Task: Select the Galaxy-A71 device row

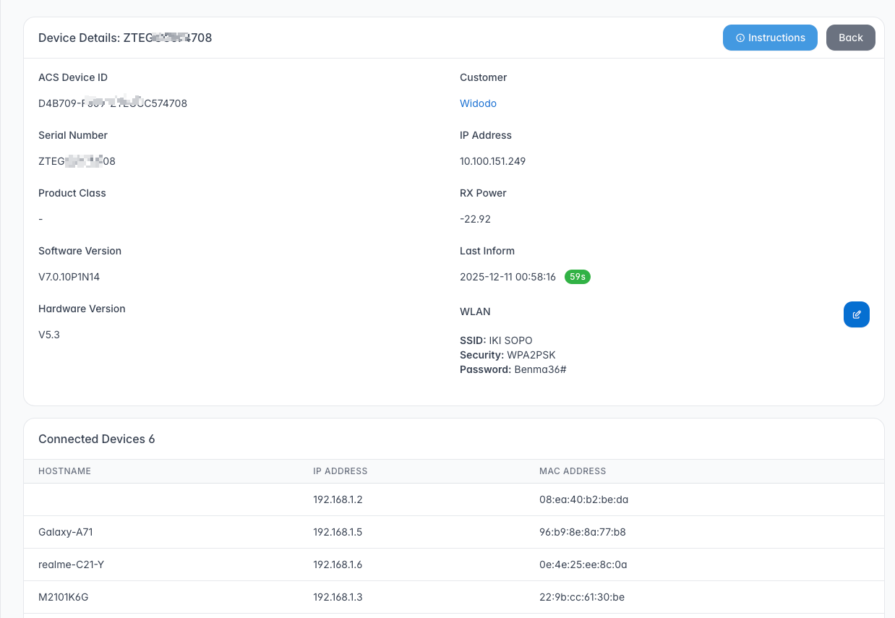Action: tap(66, 532)
